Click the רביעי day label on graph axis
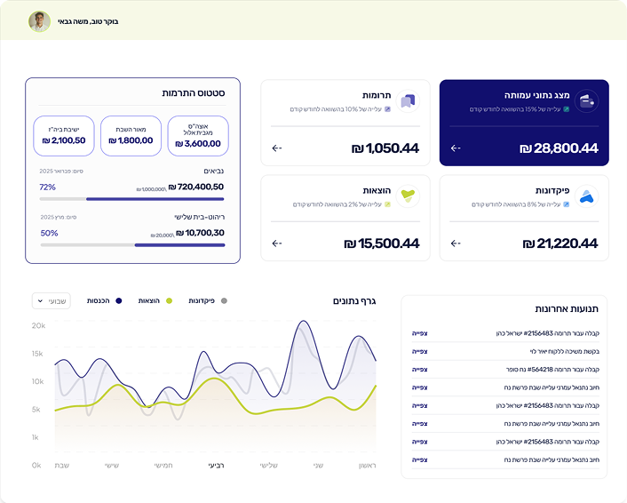 [x=216, y=466]
